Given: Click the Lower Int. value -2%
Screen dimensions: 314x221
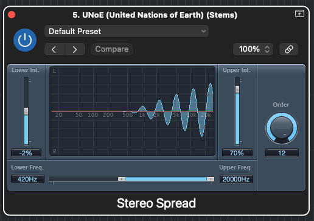Looking at the screenshot, I should (26, 153).
